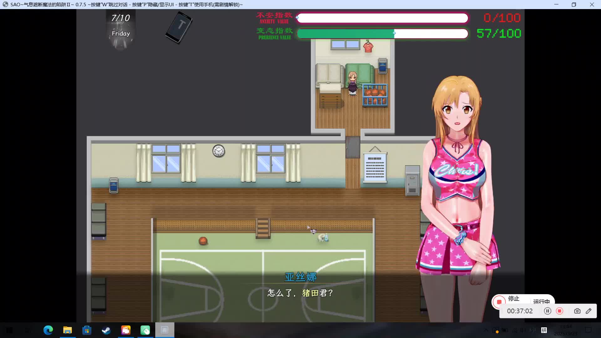
Task: Take a screenshot with the camera icon
Action: click(577, 311)
